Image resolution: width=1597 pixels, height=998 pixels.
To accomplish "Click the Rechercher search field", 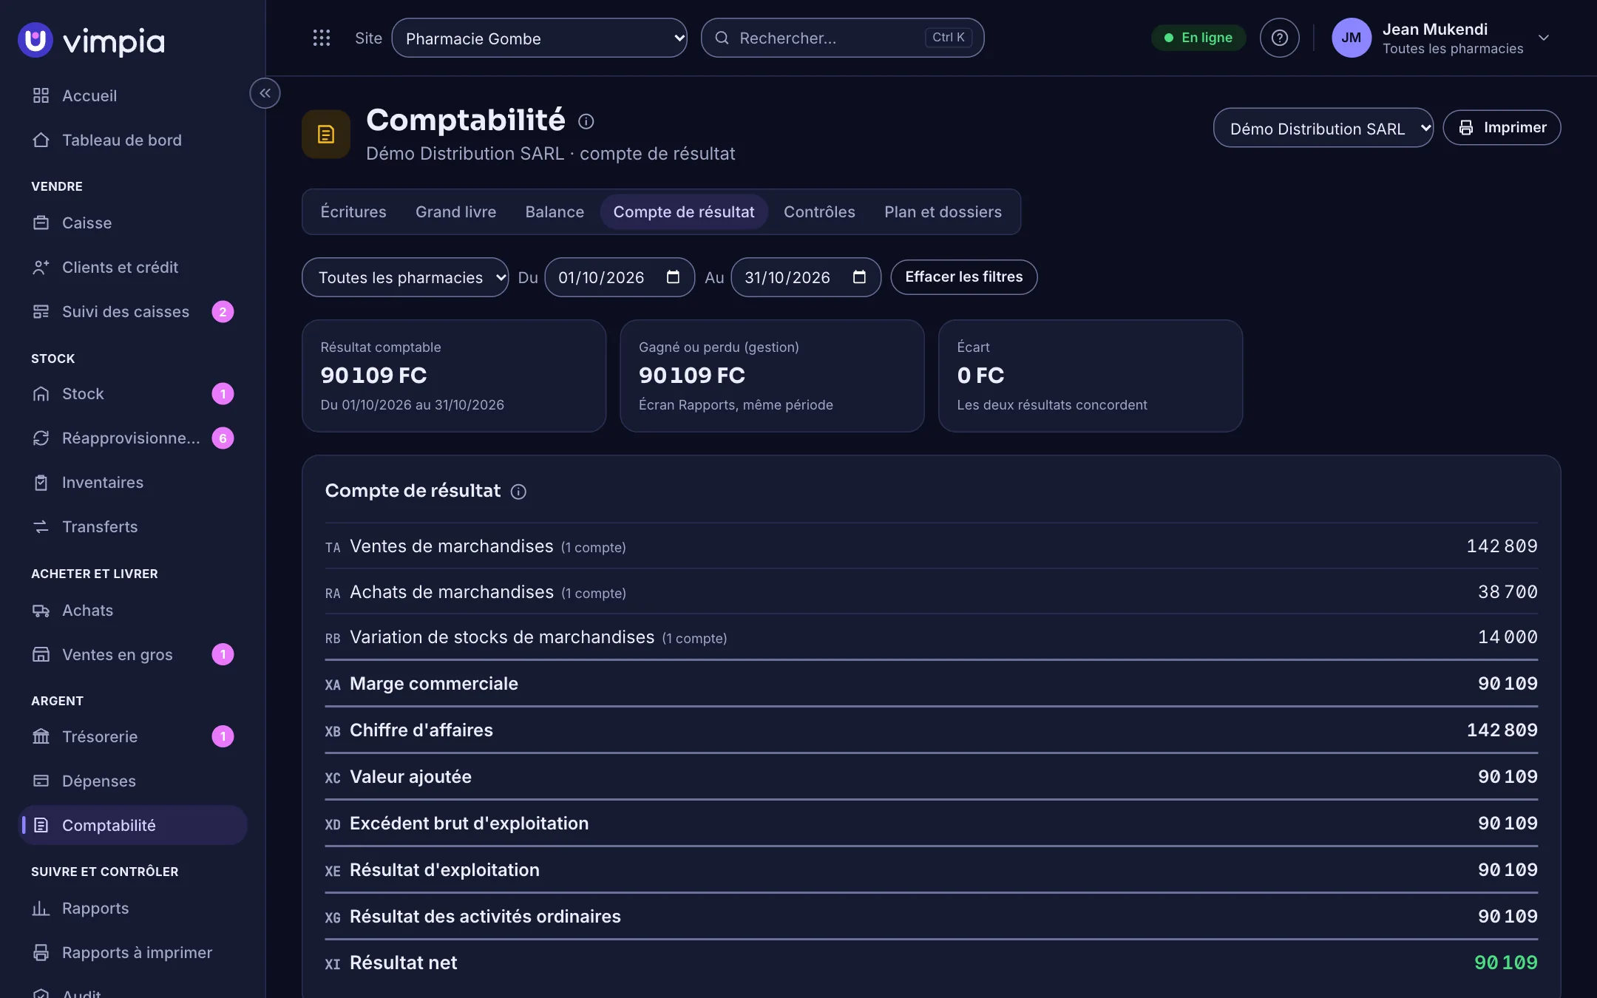I will click(x=842, y=38).
